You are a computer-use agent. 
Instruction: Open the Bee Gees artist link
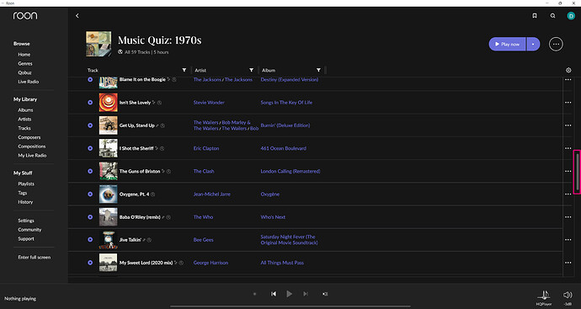[204, 239]
